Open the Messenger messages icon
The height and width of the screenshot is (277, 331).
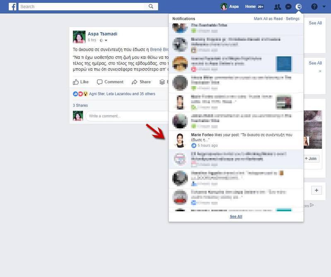(x=288, y=7)
